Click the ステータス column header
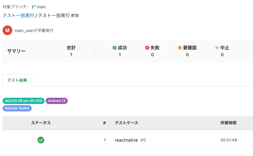Viewport: 253px width, 156px height. pyautogui.click(x=41, y=123)
